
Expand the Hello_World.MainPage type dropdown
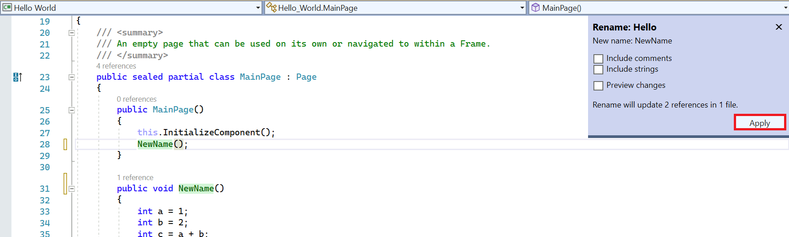click(x=522, y=8)
